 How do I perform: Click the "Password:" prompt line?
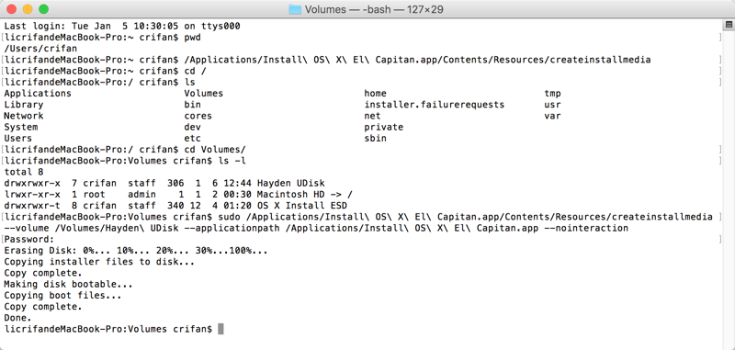[27, 240]
